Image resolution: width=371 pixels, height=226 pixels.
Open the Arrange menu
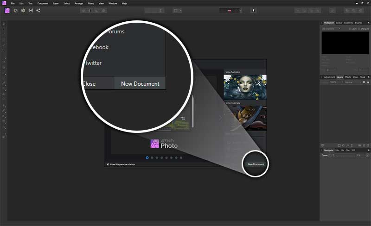click(78, 4)
